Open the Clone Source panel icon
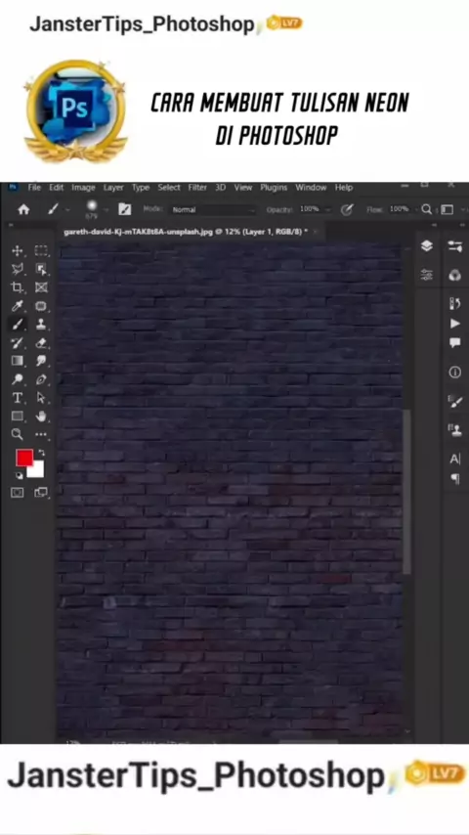Image resolution: width=469 pixels, height=835 pixels. click(455, 430)
